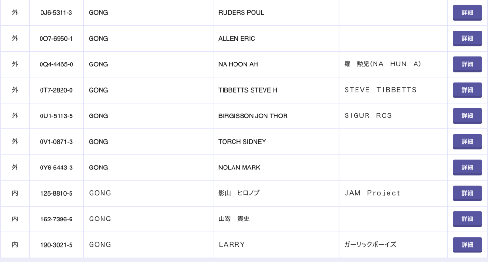Select work code 0Y6-5443-3
Viewport: 488px width, 262px height.
coord(56,168)
